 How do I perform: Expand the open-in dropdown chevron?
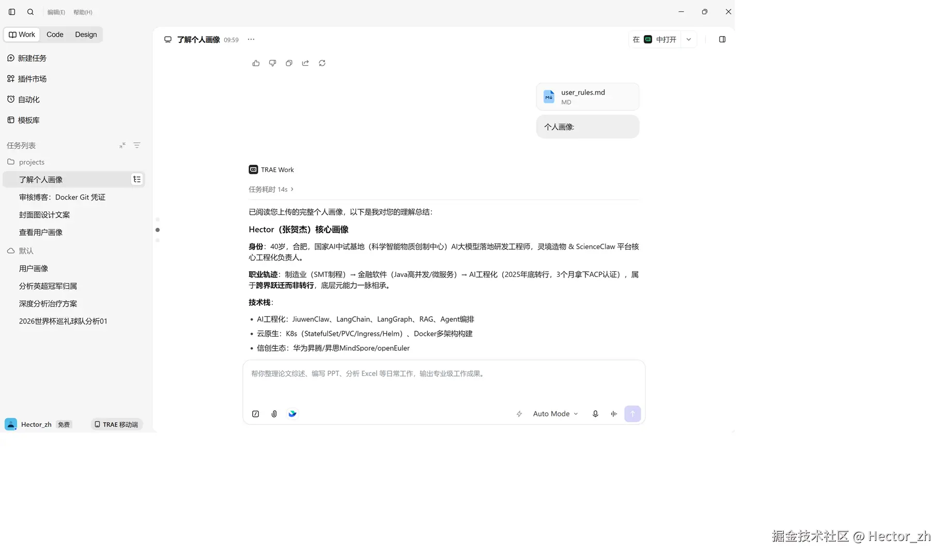[x=689, y=40]
